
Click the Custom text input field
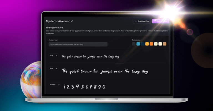(x=78, y=44)
